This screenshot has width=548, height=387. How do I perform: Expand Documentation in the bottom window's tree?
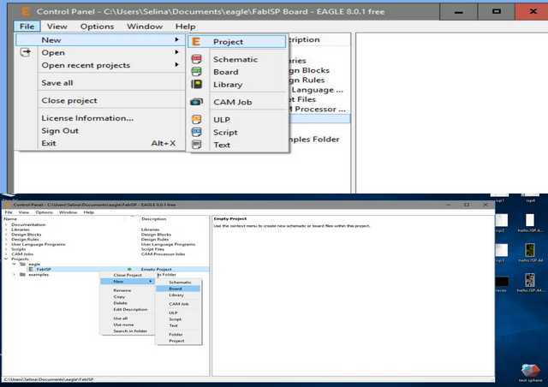[x=6, y=224]
